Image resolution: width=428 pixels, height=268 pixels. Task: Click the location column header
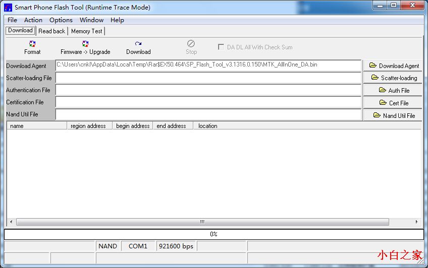pos(307,126)
